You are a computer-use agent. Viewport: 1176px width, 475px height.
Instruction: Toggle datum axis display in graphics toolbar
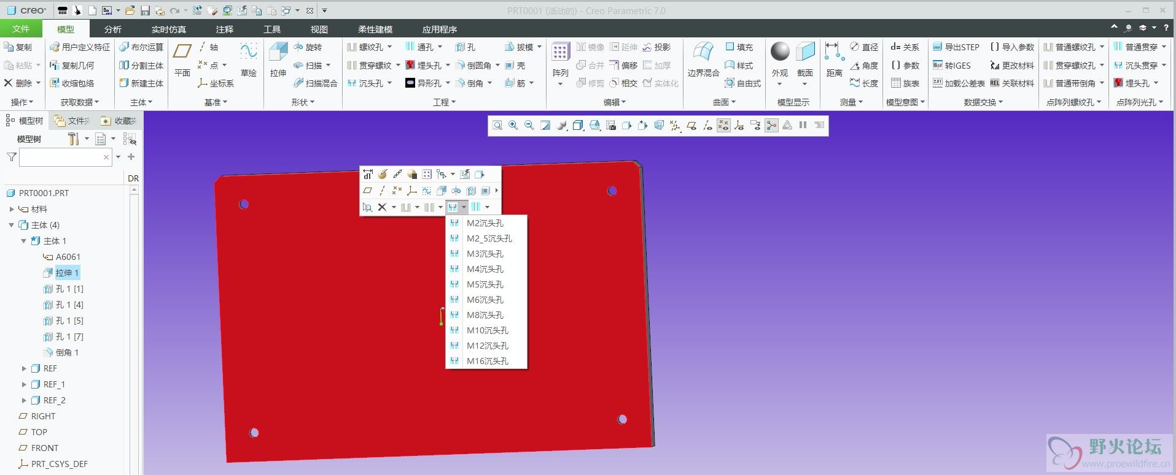[707, 126]
